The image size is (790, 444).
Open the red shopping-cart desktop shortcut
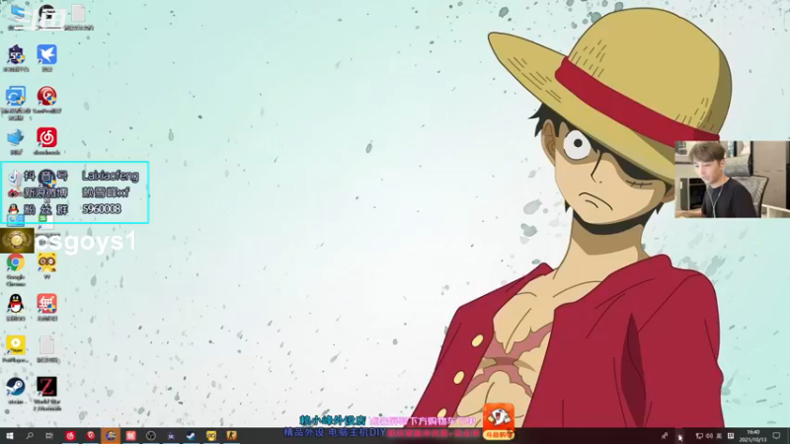point(46,304)
